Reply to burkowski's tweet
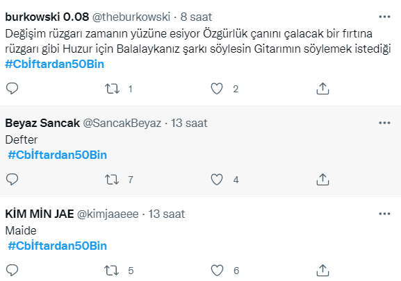 [x=12, y=89]
